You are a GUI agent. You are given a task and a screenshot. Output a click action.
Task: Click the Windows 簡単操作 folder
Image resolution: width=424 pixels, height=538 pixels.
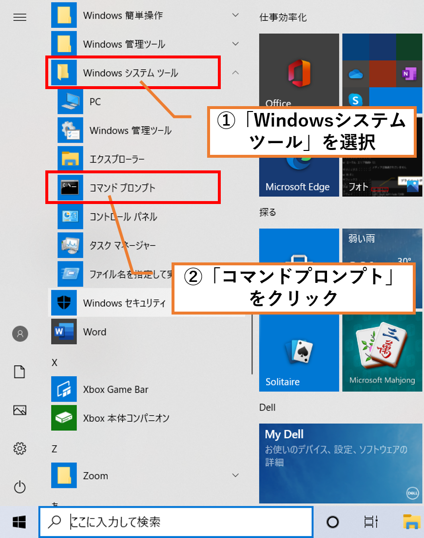(148, 15)
